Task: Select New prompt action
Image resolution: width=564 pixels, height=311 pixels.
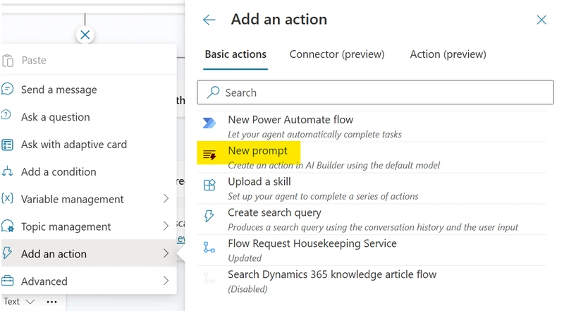Action: click(372, 157)
